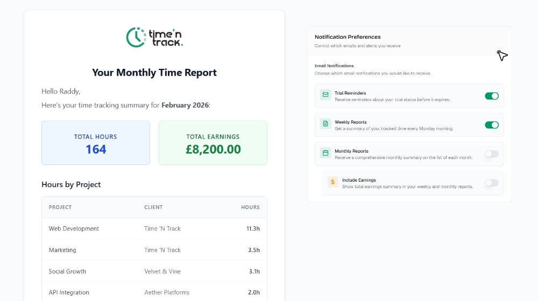Disable the Weekly Reports switch
Viewport: 538px width, 301px height.
pos(492,125)
